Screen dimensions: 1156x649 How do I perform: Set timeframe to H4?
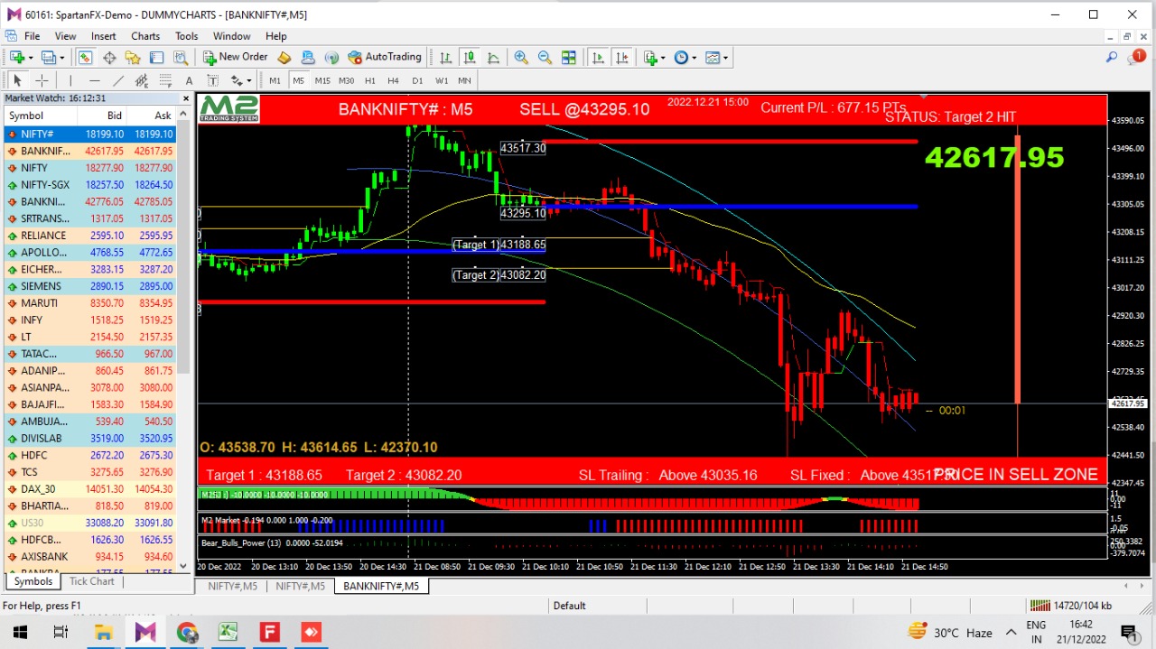click(393, 80)
